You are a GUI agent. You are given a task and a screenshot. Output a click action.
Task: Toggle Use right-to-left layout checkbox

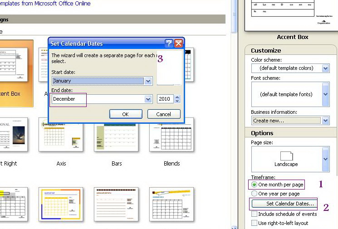255,223
